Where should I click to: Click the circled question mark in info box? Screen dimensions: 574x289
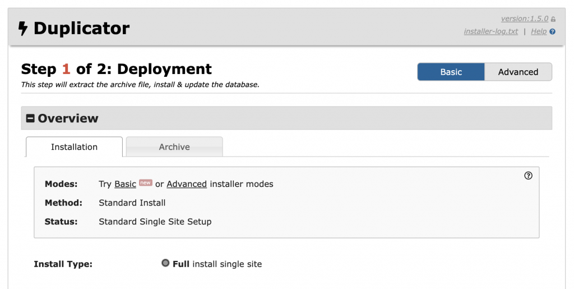click(x=528, y=176)
